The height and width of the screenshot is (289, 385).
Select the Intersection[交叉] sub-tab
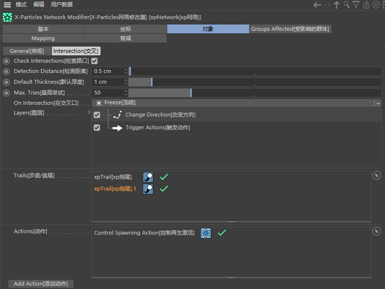coord(76,51)
